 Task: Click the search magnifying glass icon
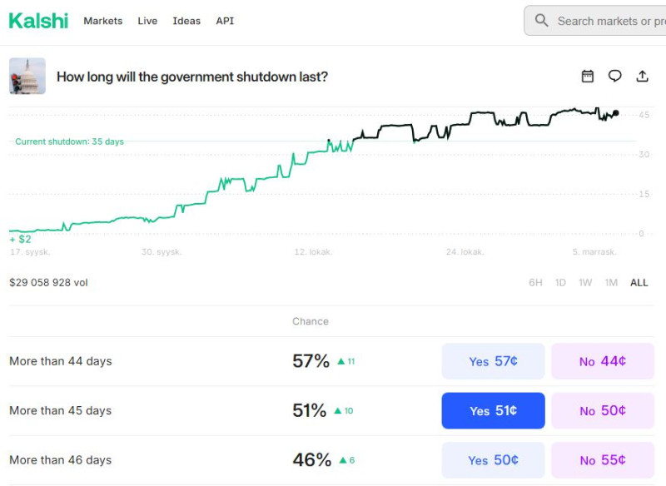coord(543,20)
